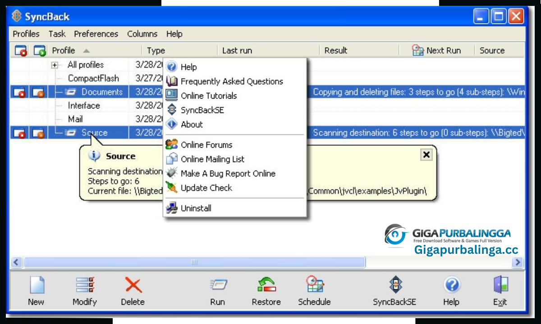541x324 pixels.
Task: Select the Interface profile row
Action: pyautogui.click(x=84, y=106)
